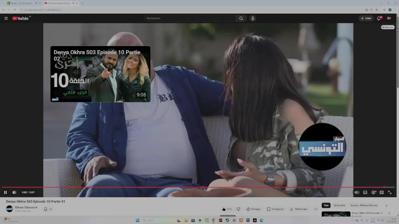Expand the subscription notification dropdown arrow
399x224 pixels.
(51, 209)
